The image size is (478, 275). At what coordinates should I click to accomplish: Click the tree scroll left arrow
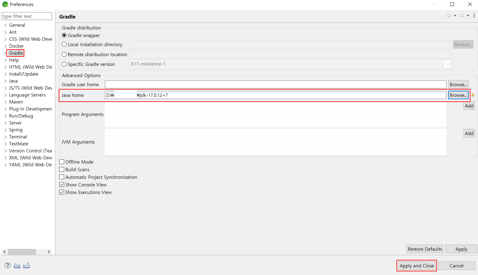(x=4, y=252)
